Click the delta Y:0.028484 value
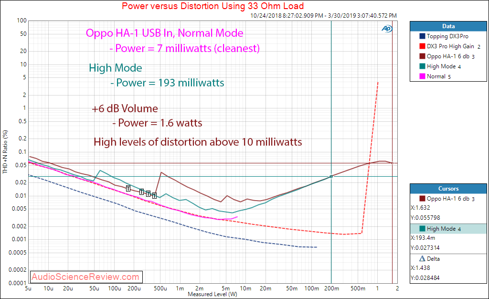This screenshot has width=489, height=299. coord(425,278)
